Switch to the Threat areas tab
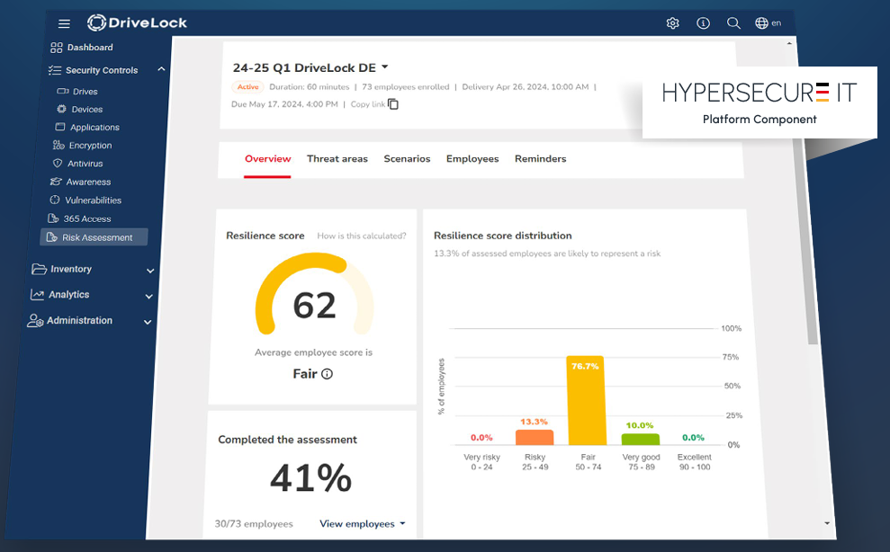This screenshot has height=552, width=890. pyautogui.click(x=337, y=159)
